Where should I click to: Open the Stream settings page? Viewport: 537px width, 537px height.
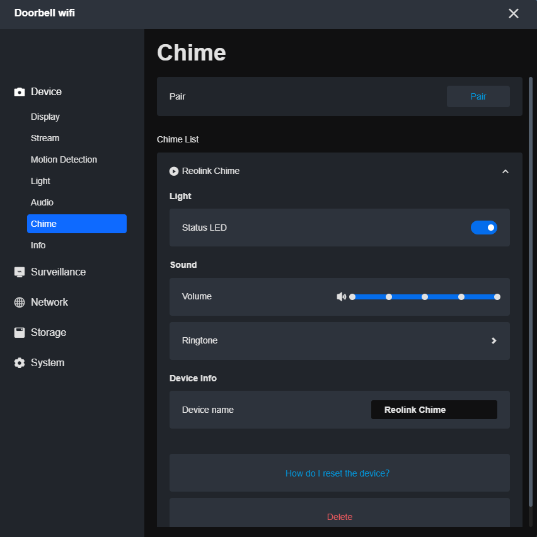[45, 138]
